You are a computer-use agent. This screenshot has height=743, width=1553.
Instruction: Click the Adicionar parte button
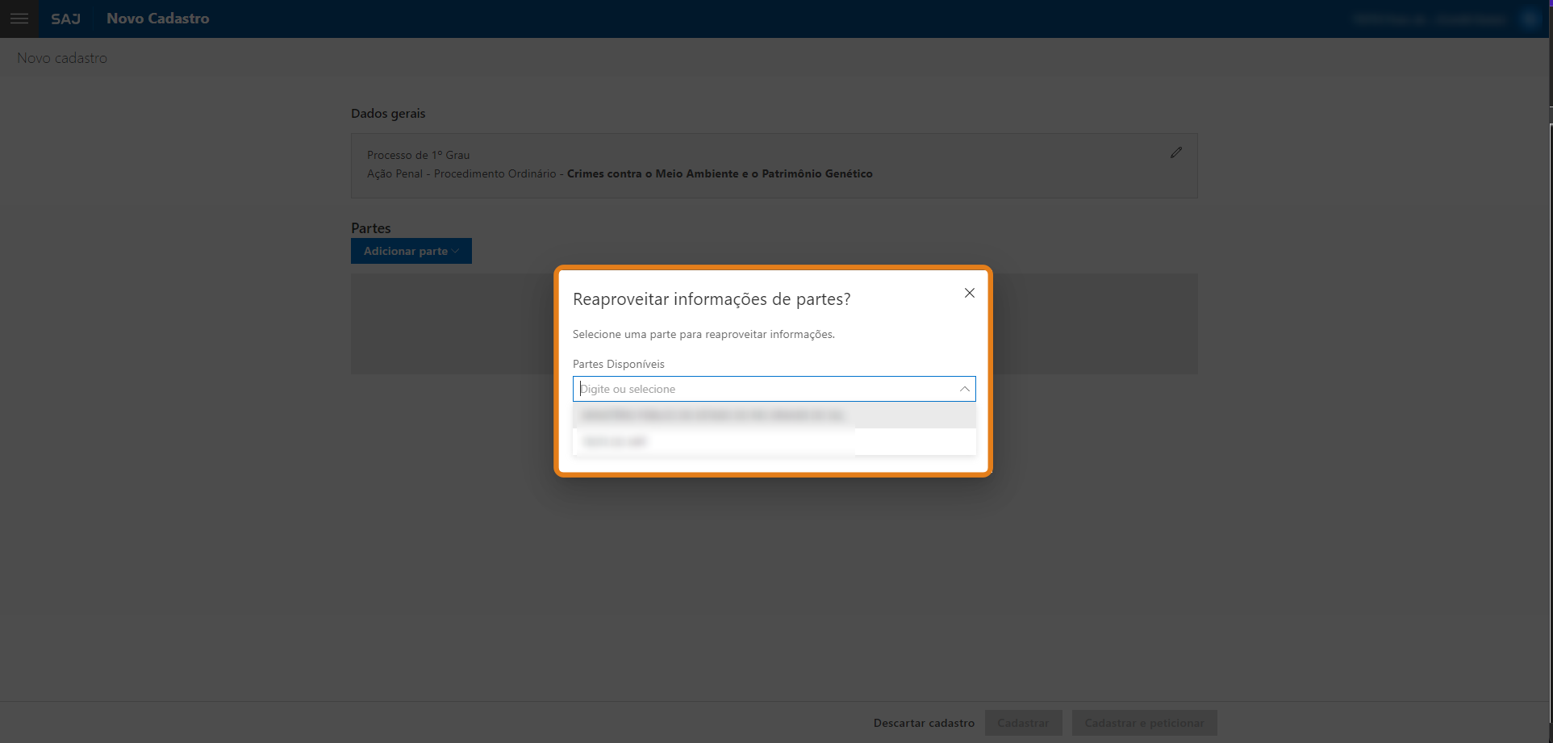coord(405,252)
